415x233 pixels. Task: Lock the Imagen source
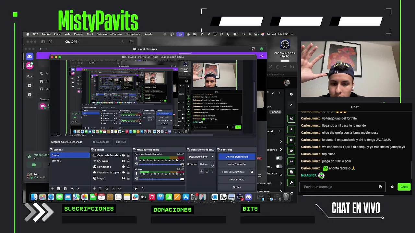tap(128, 178)
